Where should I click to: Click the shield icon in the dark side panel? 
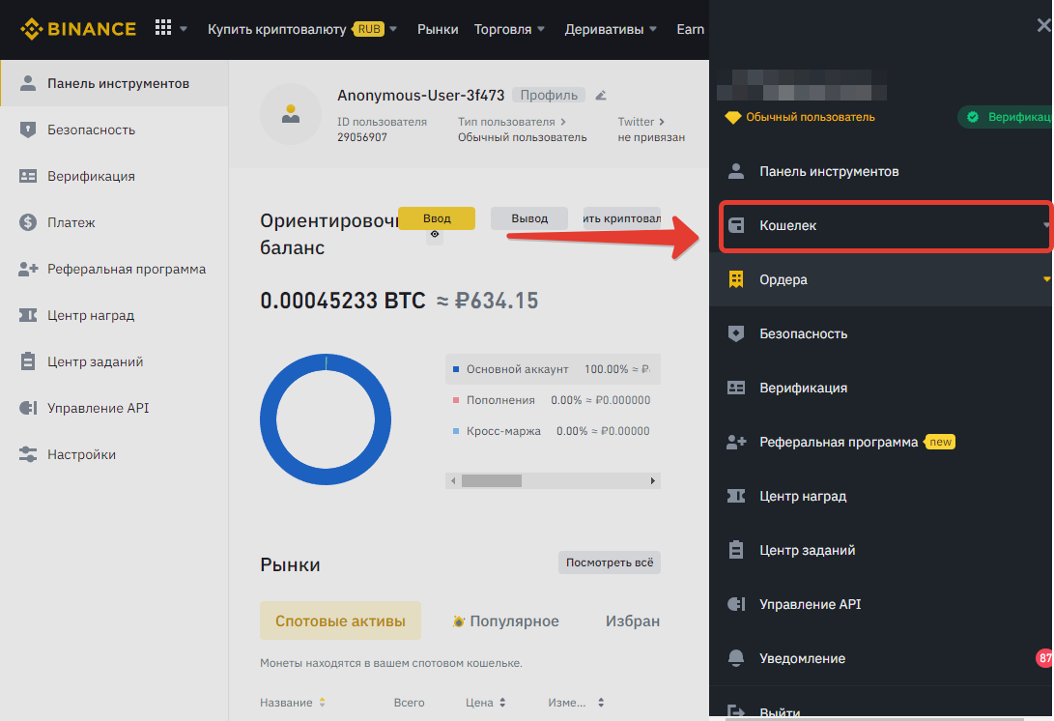(736, 333)
